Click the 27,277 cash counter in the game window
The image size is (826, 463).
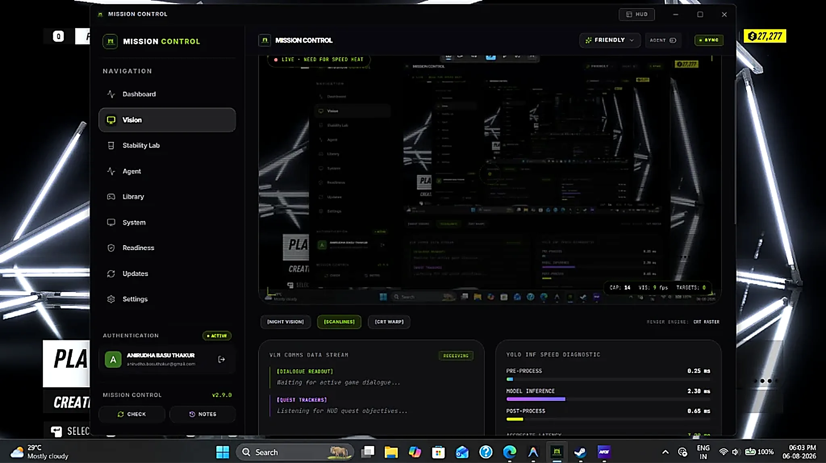[765, 36]
